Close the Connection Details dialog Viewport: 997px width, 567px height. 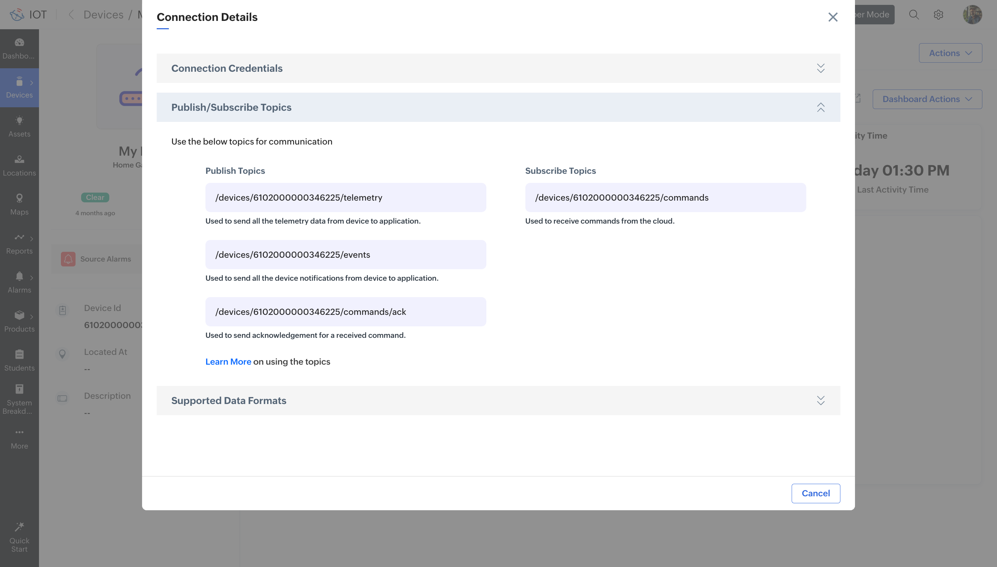[x=832, y=17]
